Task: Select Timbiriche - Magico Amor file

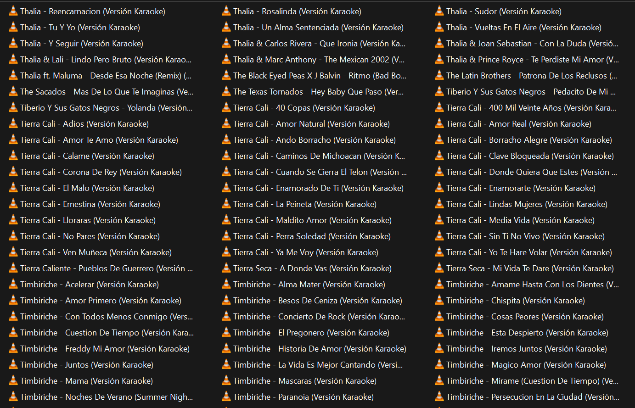Action: [x=526, y=365]
